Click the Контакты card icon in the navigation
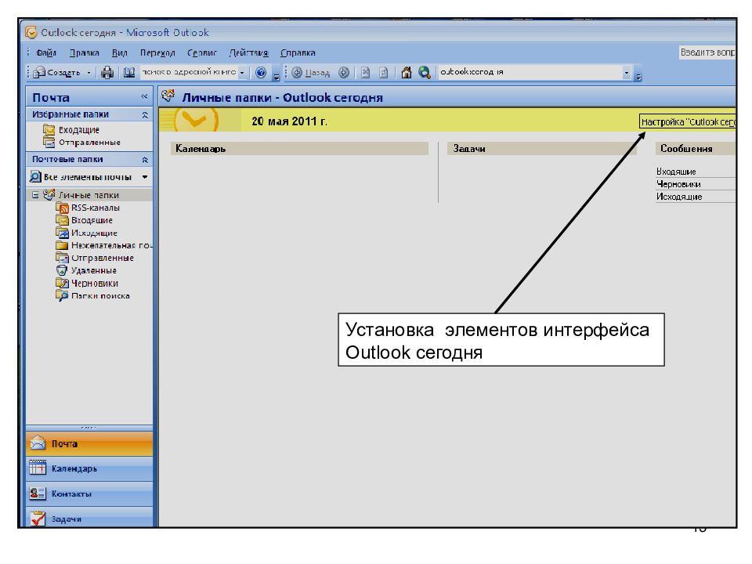752x564 pixels. [x=38, y=493]
